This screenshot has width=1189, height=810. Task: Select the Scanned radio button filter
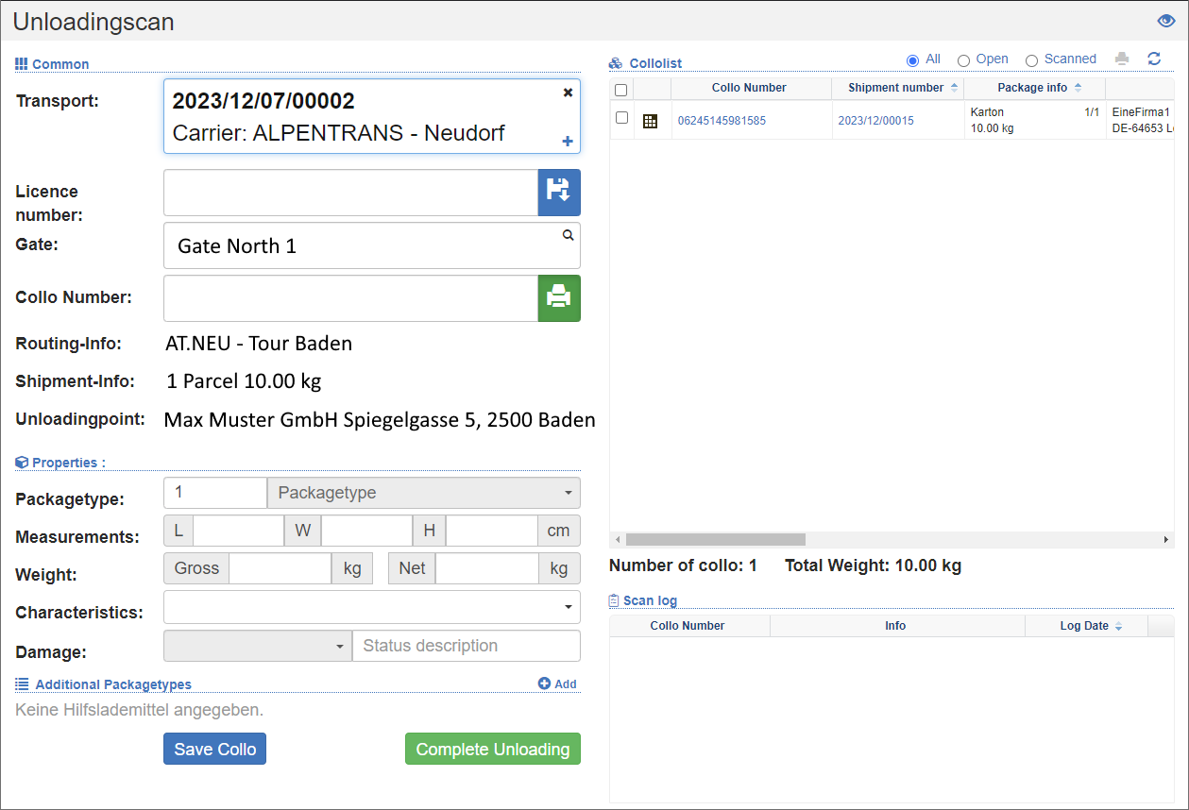click(x=1031, y=60)
